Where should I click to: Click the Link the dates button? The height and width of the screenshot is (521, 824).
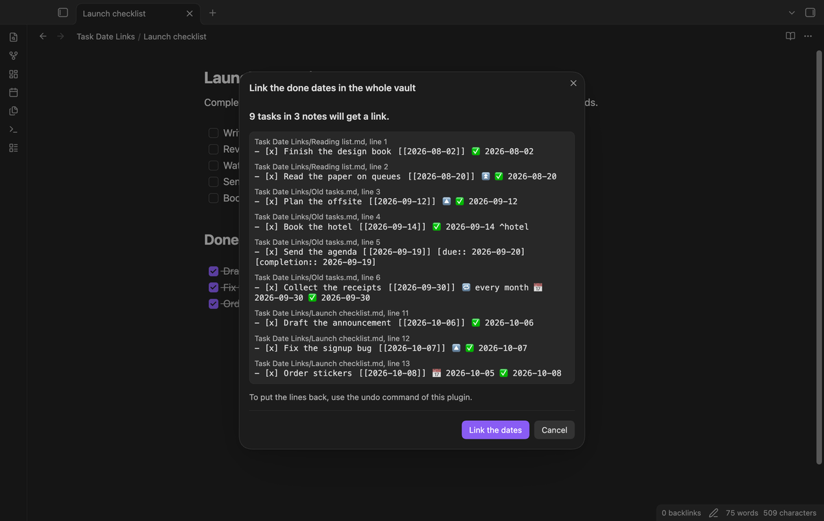[x=495, y=430]
